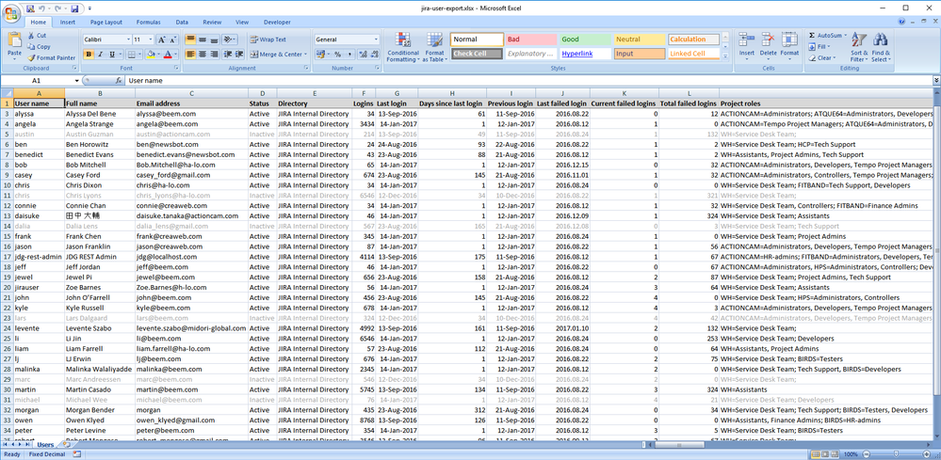Viewport: 941px width, 460px height.
Task: Switch to the Page Layout tab
Action: pos(106,23)
